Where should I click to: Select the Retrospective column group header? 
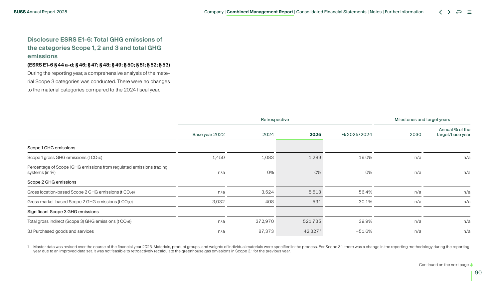coord(275,120)
